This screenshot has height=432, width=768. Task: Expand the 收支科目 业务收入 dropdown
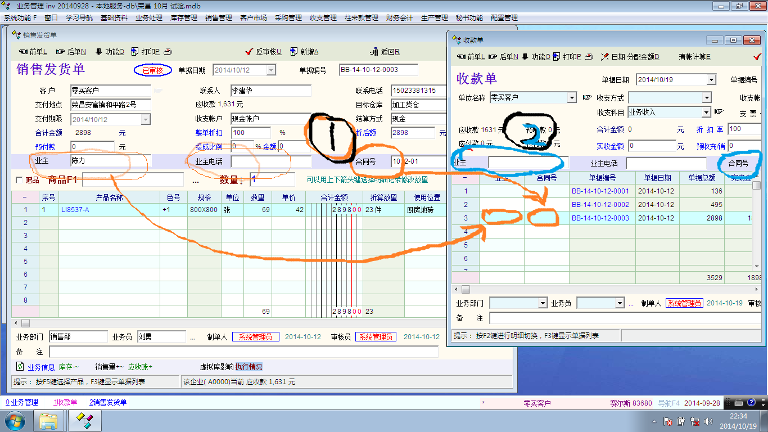(x=707, y=112)
